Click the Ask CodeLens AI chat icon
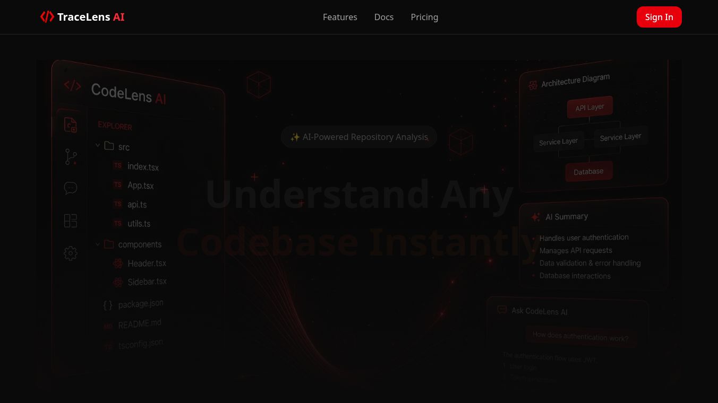 coord(502,309)
